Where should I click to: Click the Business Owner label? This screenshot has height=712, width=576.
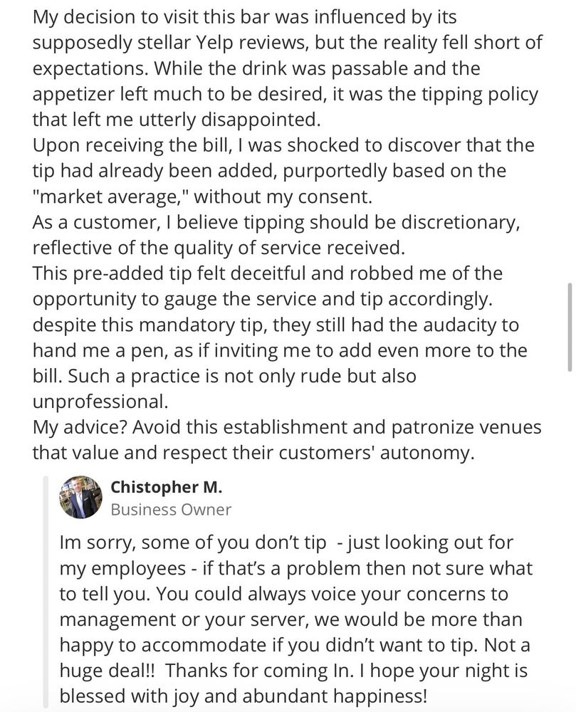click(171, 509)
